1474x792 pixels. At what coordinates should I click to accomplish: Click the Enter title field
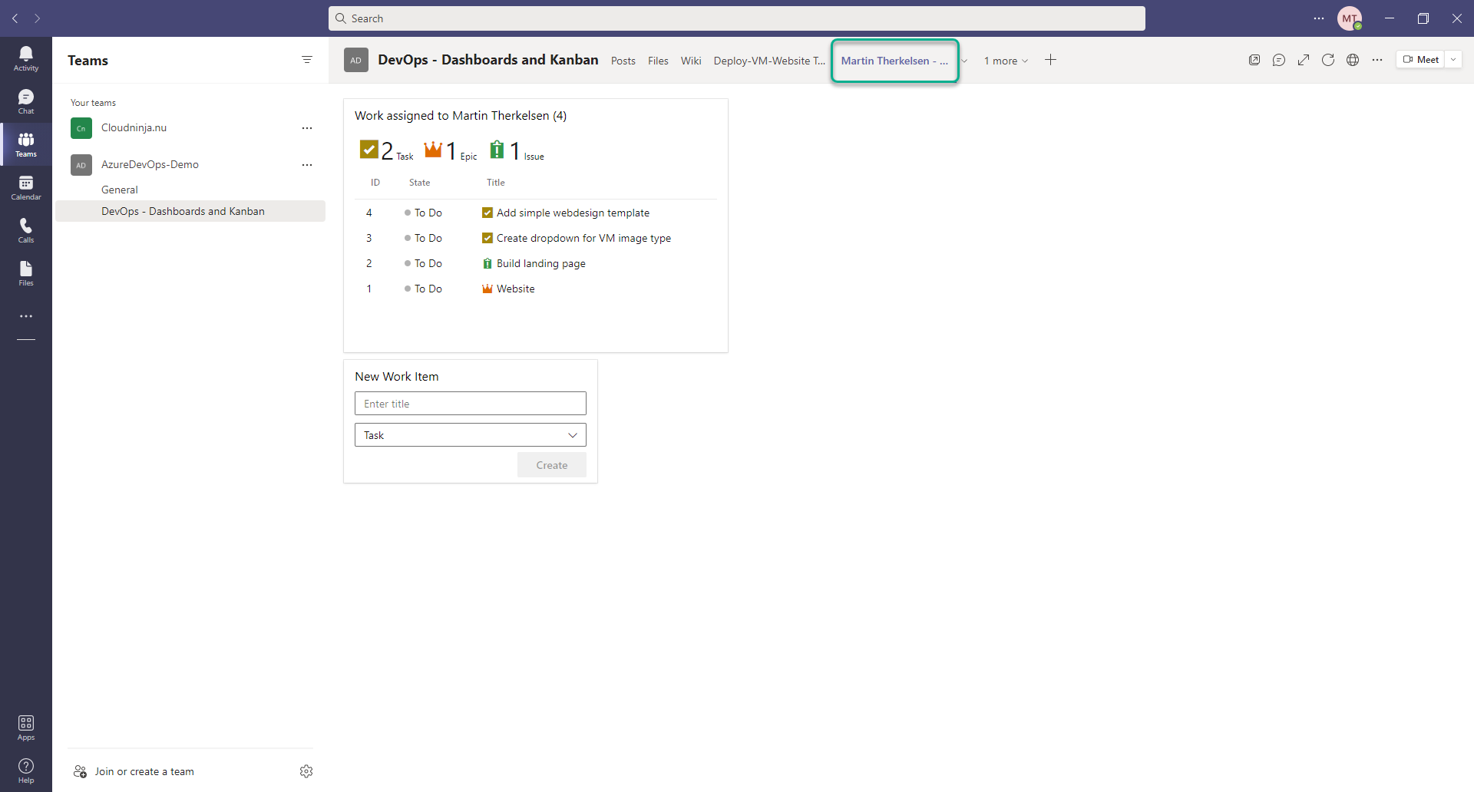coord(471,404)
